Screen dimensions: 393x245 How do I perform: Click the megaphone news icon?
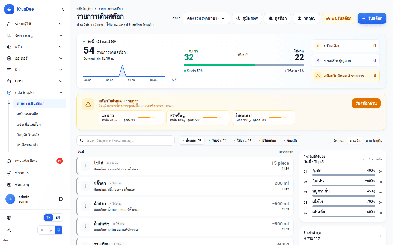9,173
